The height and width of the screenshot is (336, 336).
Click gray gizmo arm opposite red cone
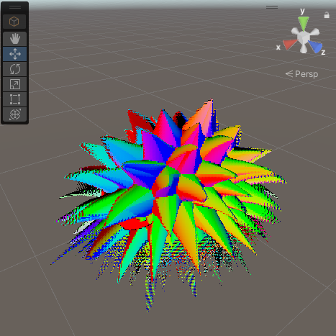click(x=315, y=32)
